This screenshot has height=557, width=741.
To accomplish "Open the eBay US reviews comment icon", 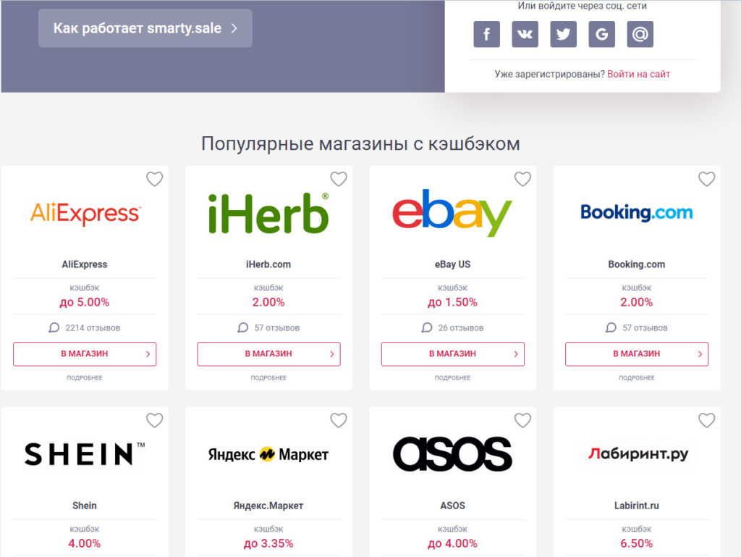I will 427,327.
